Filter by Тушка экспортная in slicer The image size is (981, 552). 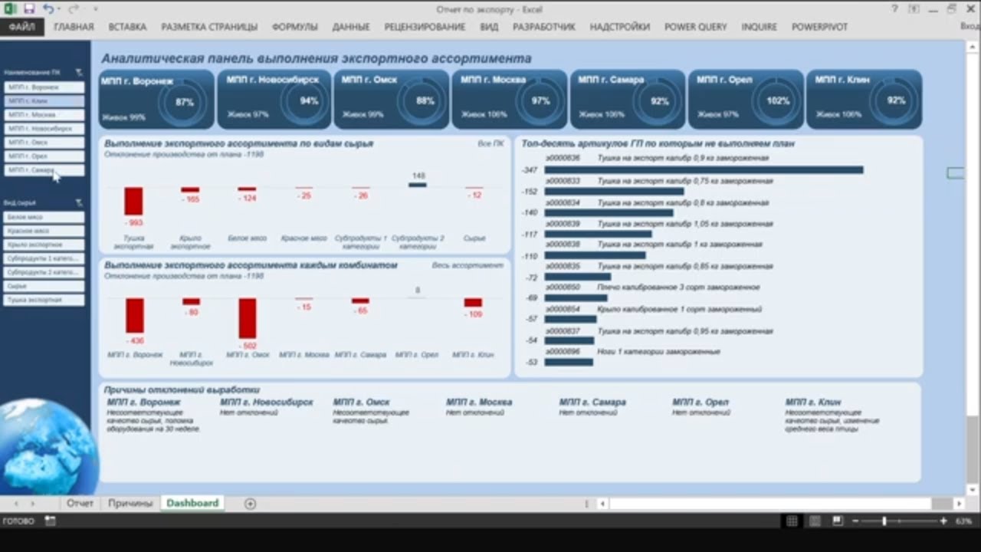[44, 300]
